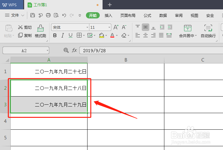Click Merge and Center 合并居中

point(188,31)
